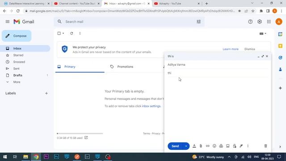Bookmark this page with star icon
286x161 pixels.
(253, 11)
